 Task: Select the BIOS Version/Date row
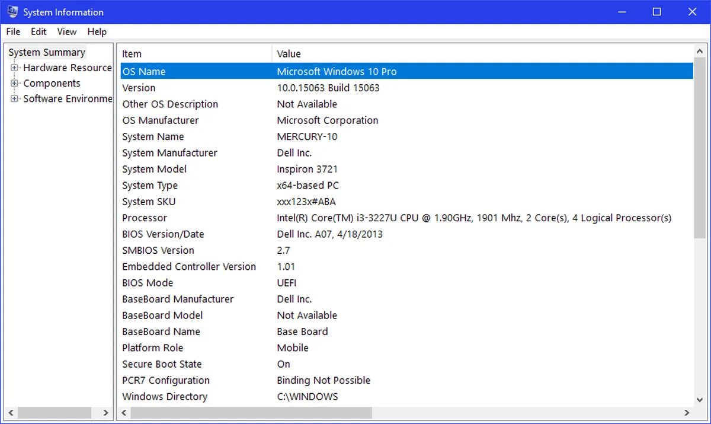coord(406,234)
